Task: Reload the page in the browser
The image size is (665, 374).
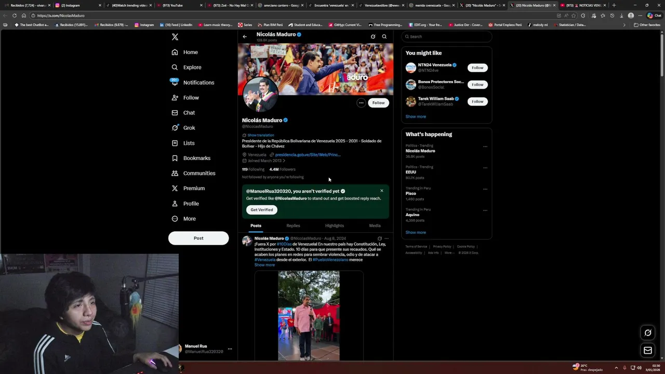Action: pyautogui.click(x=14, y=16)
